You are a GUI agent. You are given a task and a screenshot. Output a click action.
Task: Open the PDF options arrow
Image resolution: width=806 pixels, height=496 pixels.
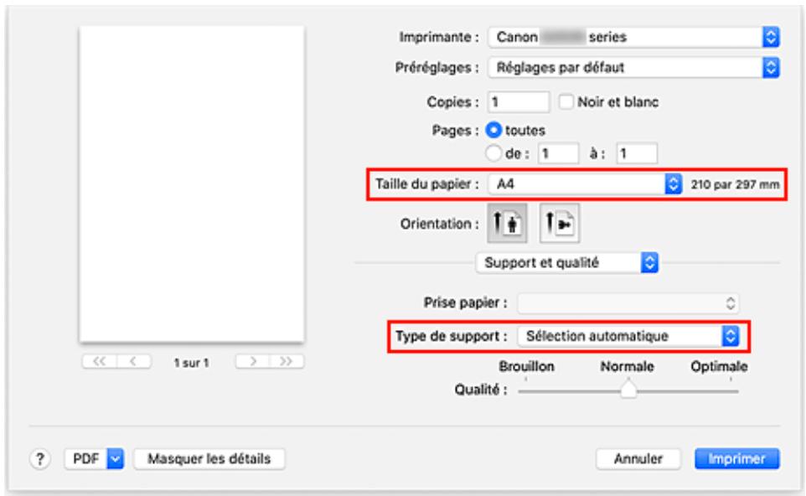(116, 458)
